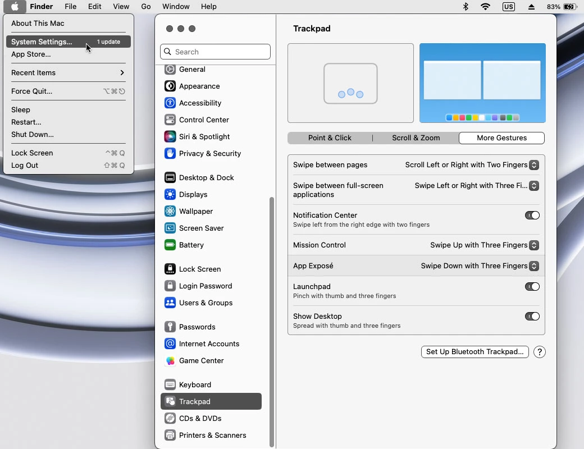The height and width of the screenshot is (449, 584).
Task: Click the green Battery icon
Action: [170, 245]
